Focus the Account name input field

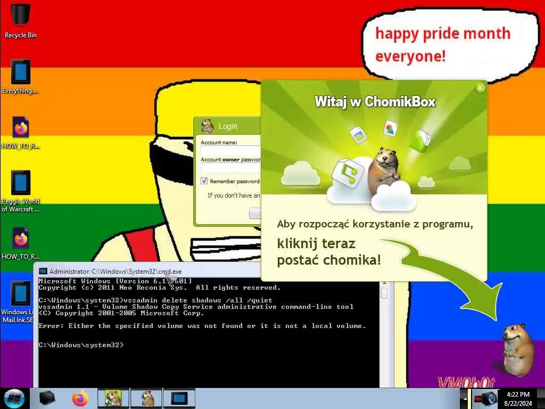230,151
